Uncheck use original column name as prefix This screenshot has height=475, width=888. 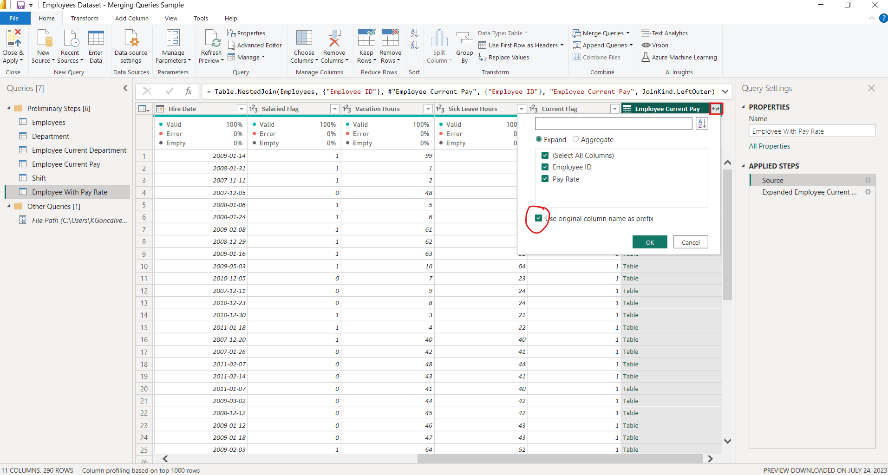point(538,218)
